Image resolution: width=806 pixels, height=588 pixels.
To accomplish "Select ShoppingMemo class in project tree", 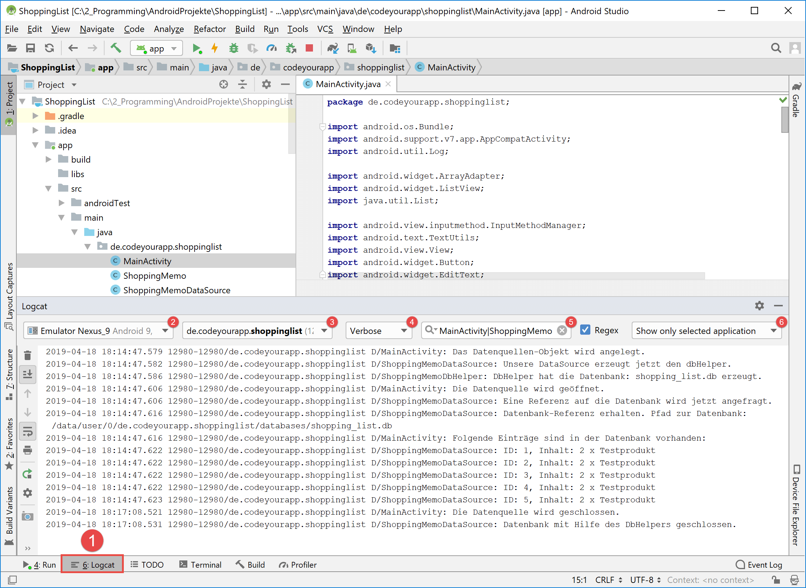I will tap(154, 275).
